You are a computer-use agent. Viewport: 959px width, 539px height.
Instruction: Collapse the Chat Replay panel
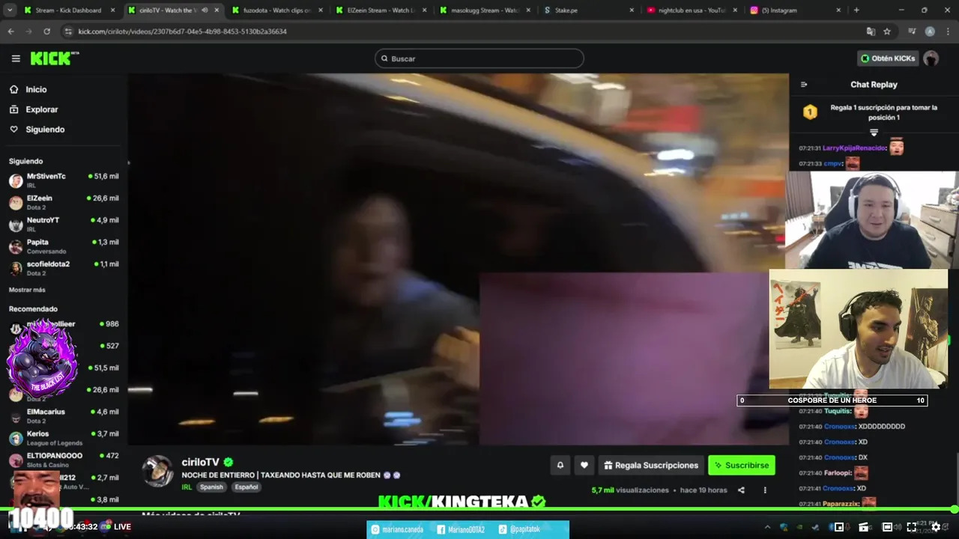[x=804, y=85]
